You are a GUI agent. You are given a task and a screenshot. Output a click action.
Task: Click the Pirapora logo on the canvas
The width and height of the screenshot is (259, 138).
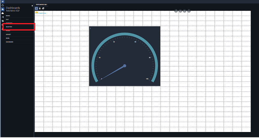point(41,13)
